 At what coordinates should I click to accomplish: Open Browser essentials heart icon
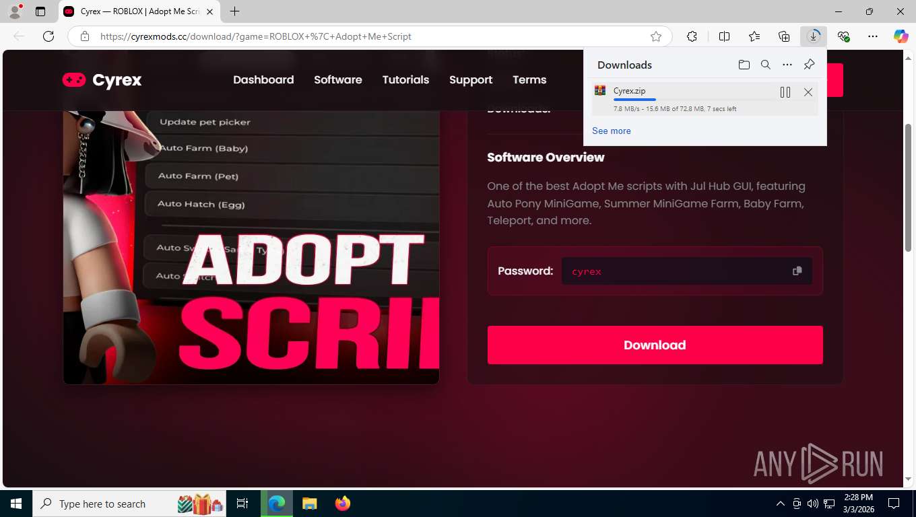click(843, 36)
